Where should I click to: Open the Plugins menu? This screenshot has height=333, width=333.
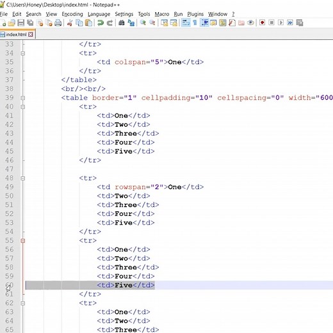(x=195, y=14)
